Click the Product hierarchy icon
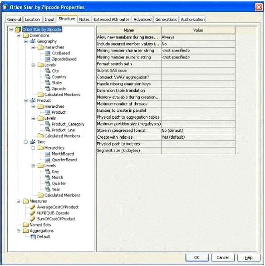The image size is (265, 266). coord(48,112)
